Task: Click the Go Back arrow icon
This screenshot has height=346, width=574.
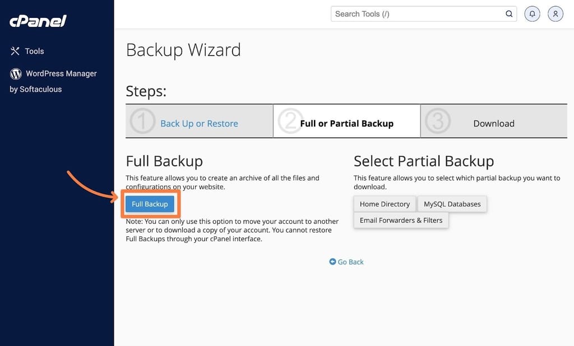Action: (x=332, y=261)
